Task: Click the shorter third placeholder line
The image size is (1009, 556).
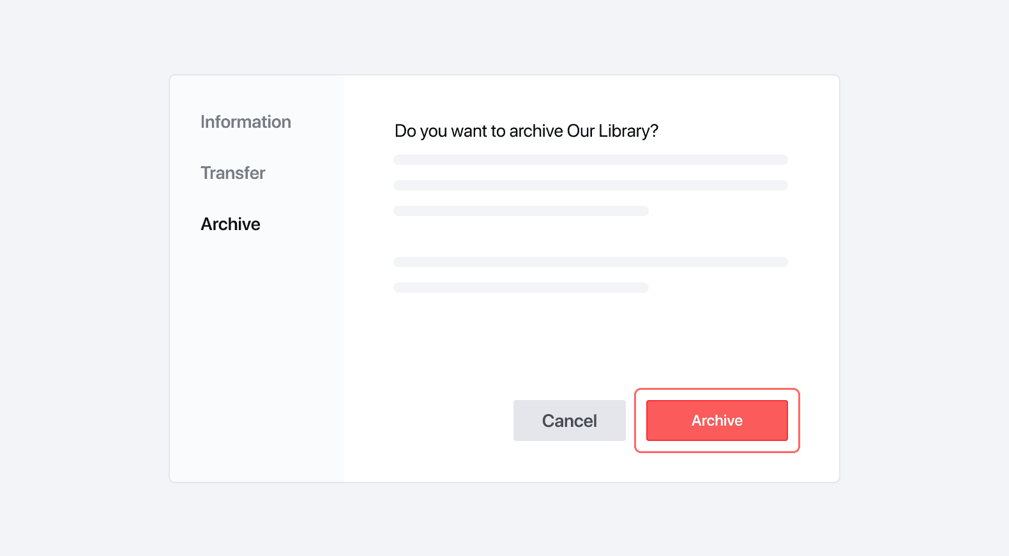Action: click(x=520, y=210)
